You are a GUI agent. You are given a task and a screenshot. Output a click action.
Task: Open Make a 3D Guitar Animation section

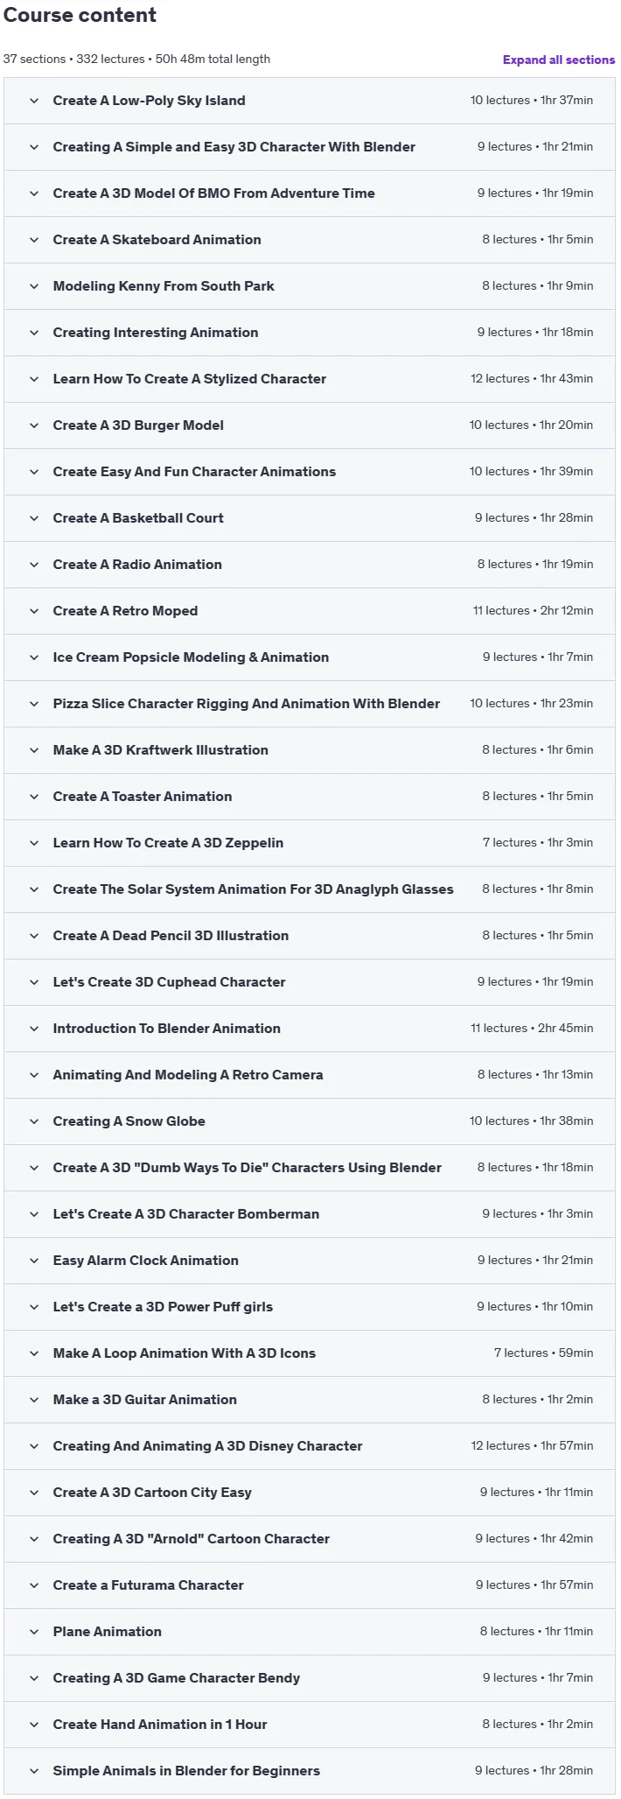pyautogui.click(x=310, y=1400)
